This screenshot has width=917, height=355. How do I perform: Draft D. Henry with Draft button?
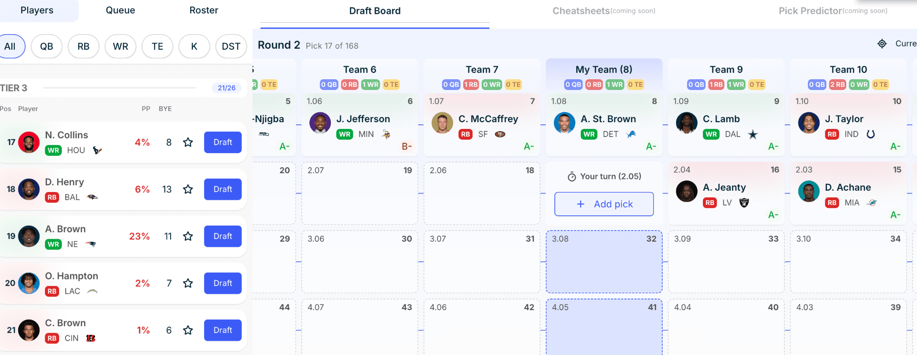pos(223,189)
